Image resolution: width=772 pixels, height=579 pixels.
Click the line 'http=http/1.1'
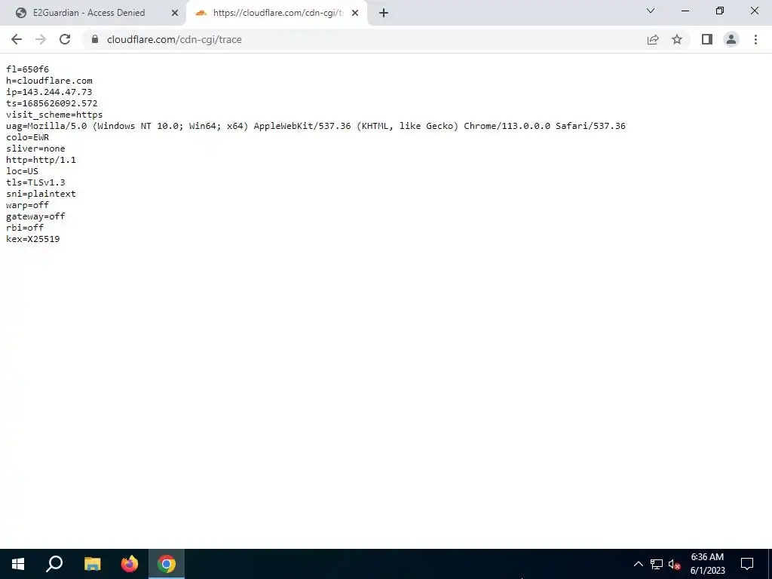pos(41,160)
